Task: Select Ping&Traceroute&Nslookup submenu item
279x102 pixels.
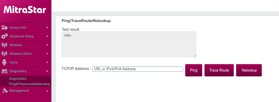Action: [30, 84]
